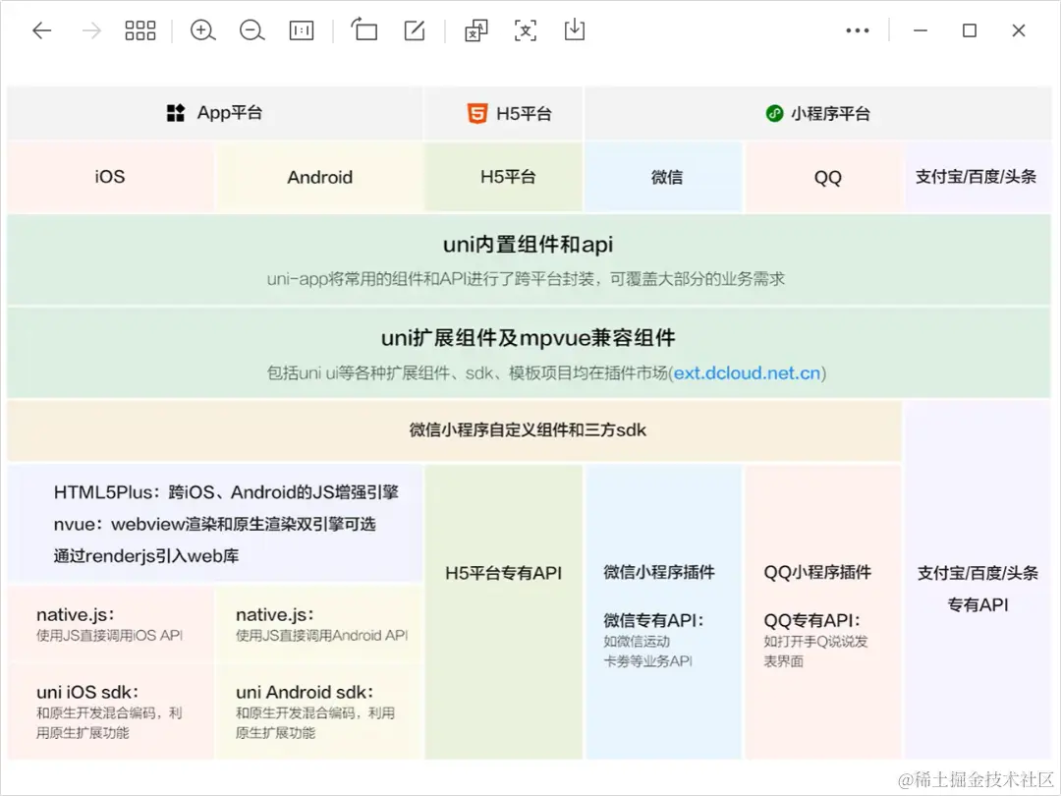Close the image viewer window
This screenshot has width=1061, height=796.
tap(1019, 30)
